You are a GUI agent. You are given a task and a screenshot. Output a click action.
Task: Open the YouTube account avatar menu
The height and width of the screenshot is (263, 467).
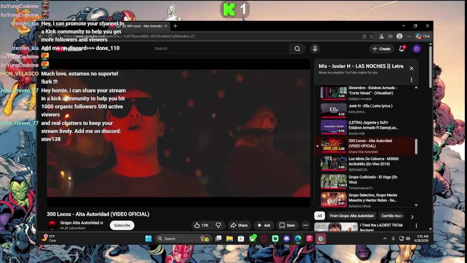pyautogui.click(x=417, y=49)
